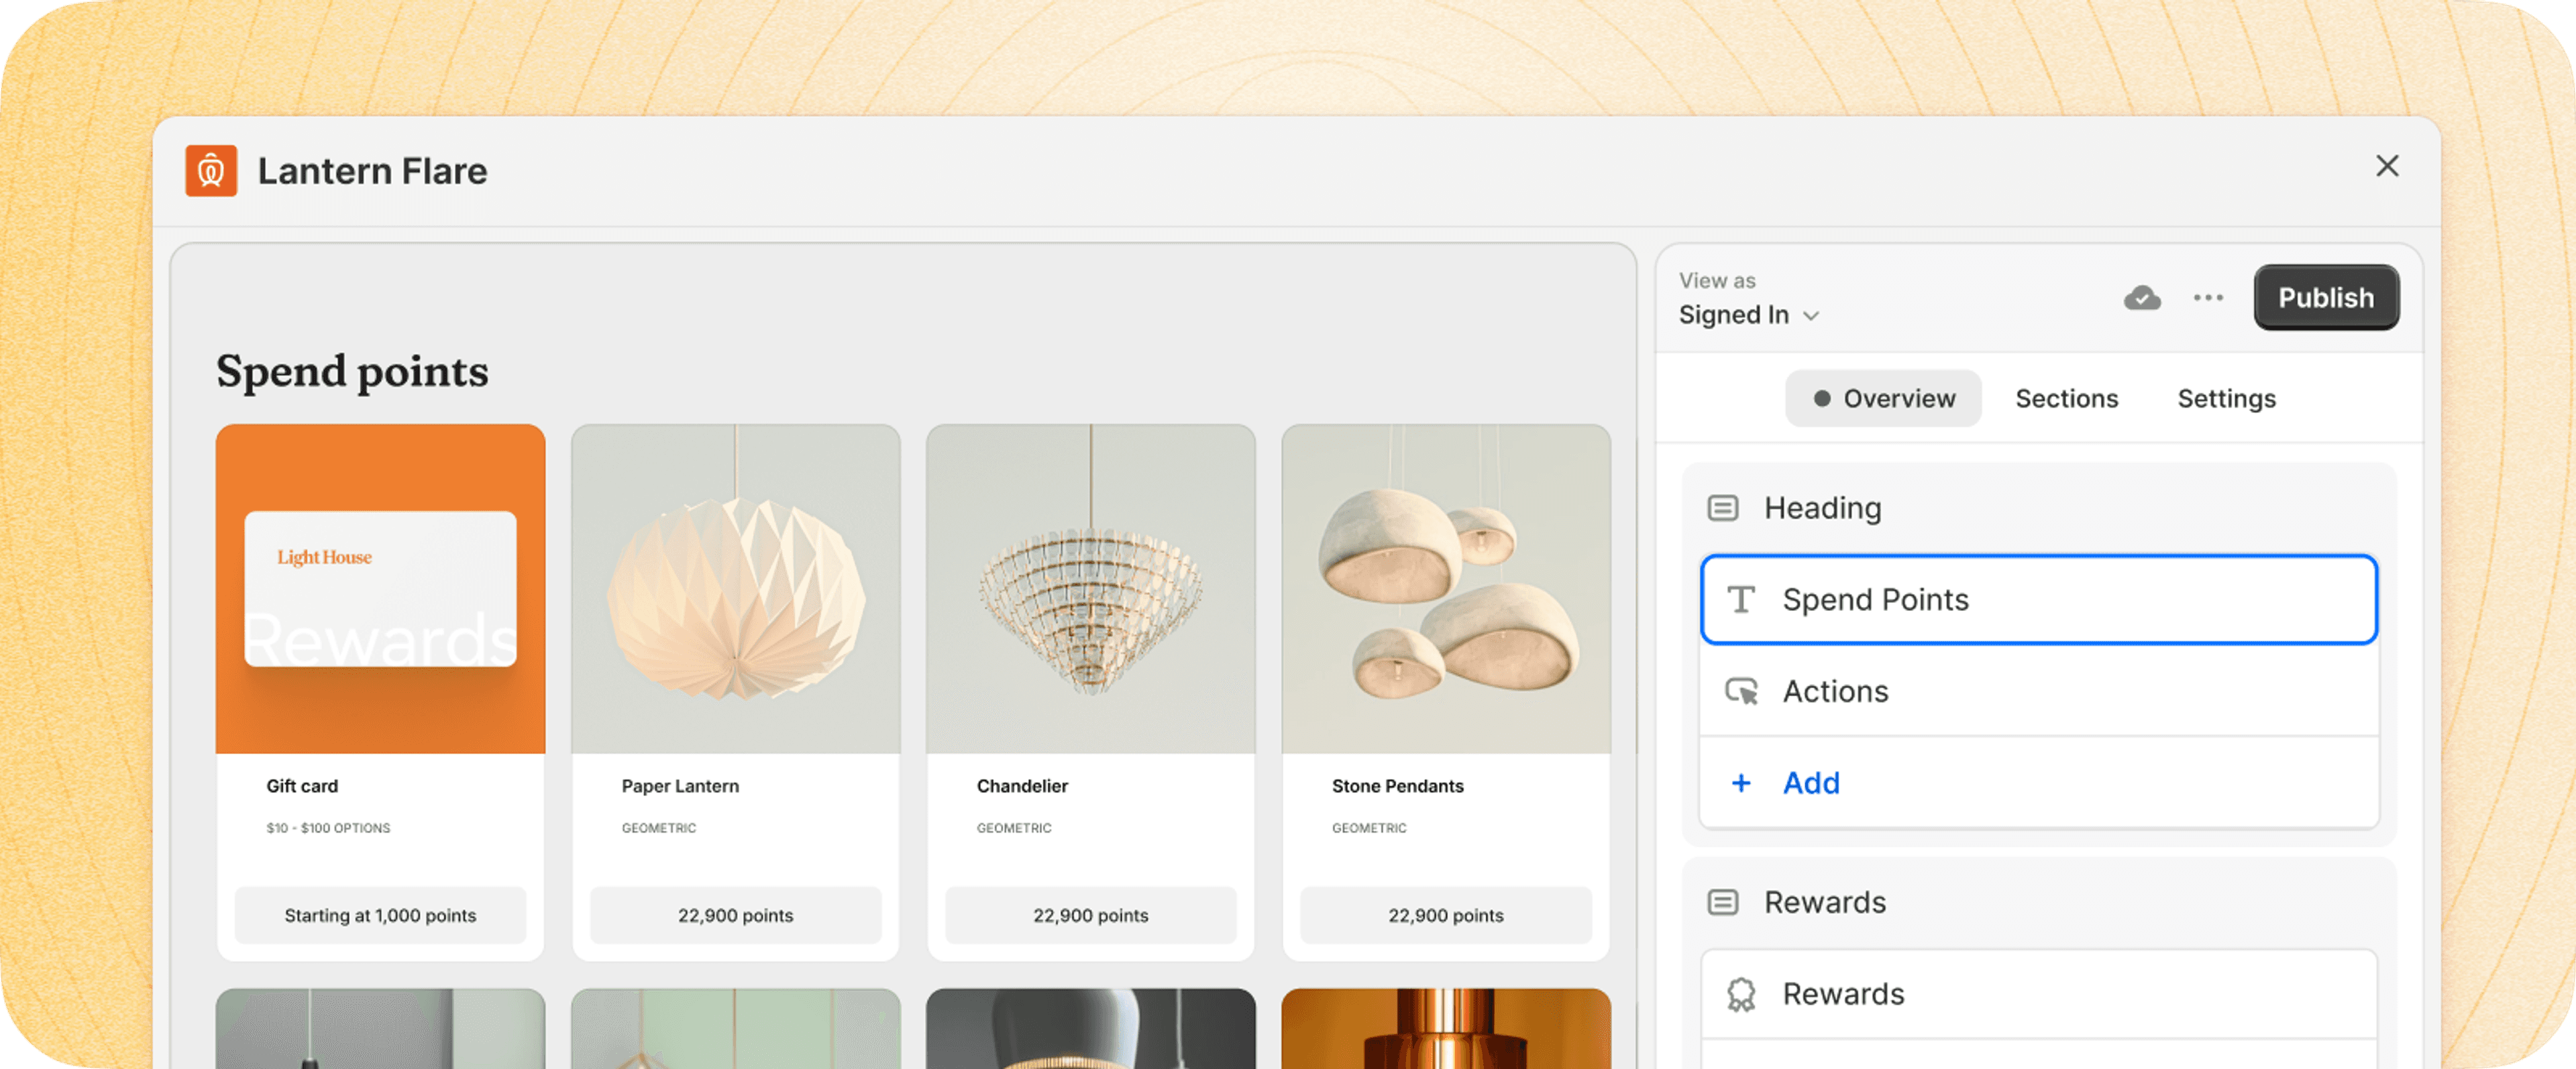Viewport: 2576px width, 1069px height.
Task: Open the View as Signed In dropdown
Action: [1749, 315]
